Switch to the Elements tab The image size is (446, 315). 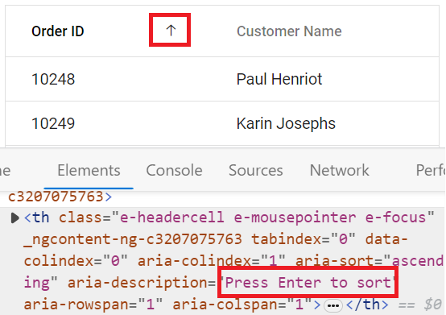point(89,170)
